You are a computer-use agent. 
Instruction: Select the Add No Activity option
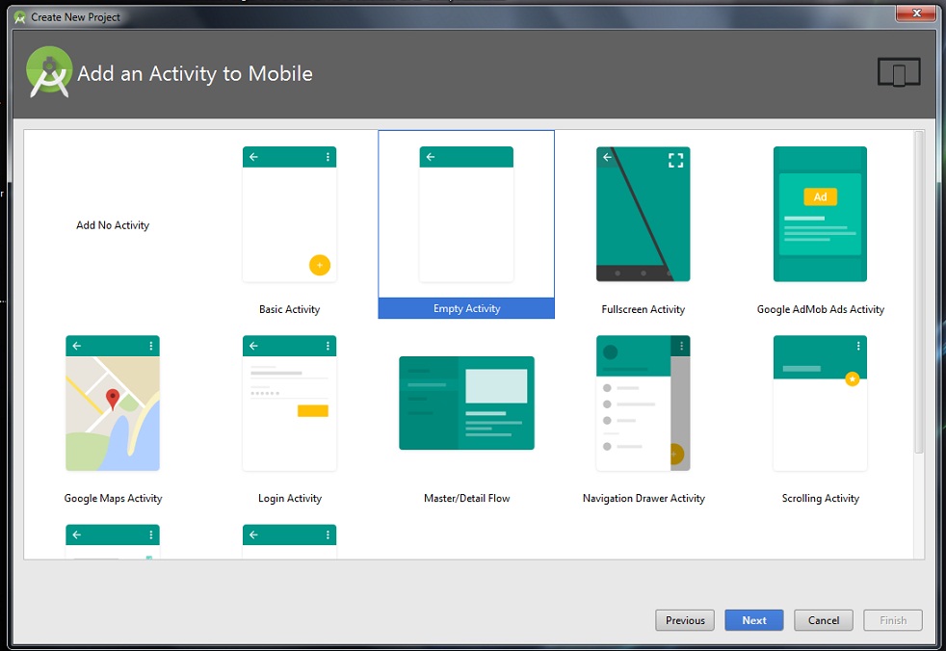coord(113,225)
